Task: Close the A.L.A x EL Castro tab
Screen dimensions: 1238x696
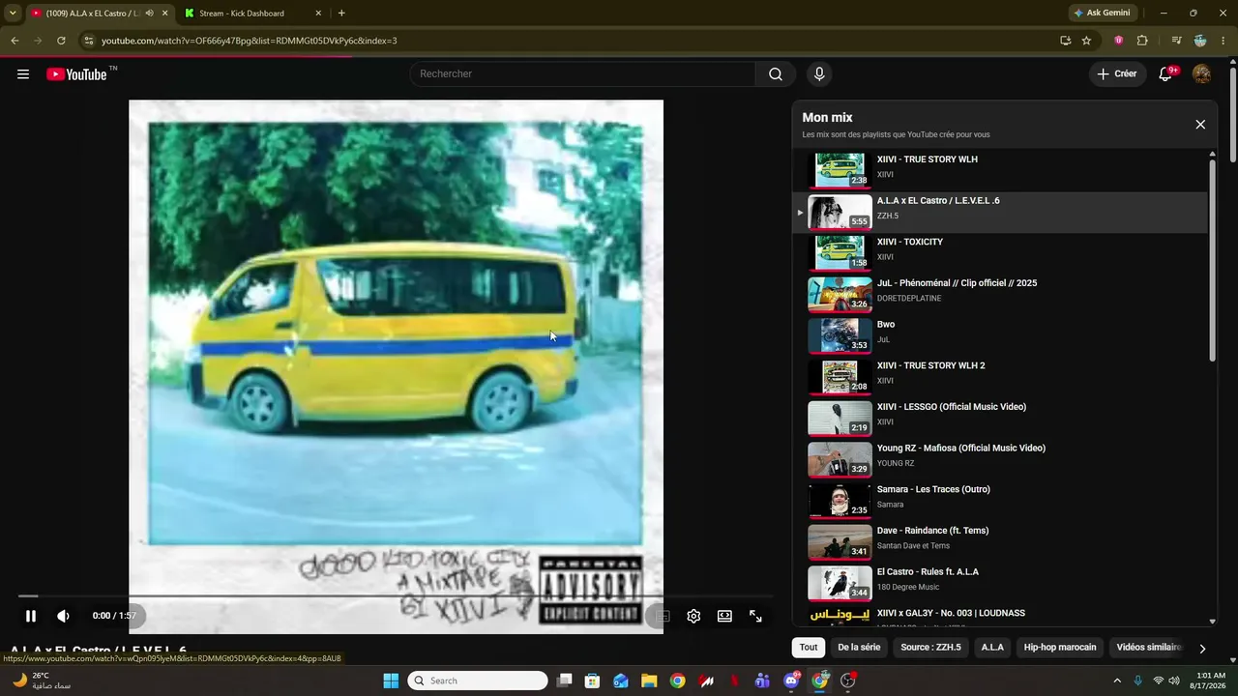Action: [164, 14]
